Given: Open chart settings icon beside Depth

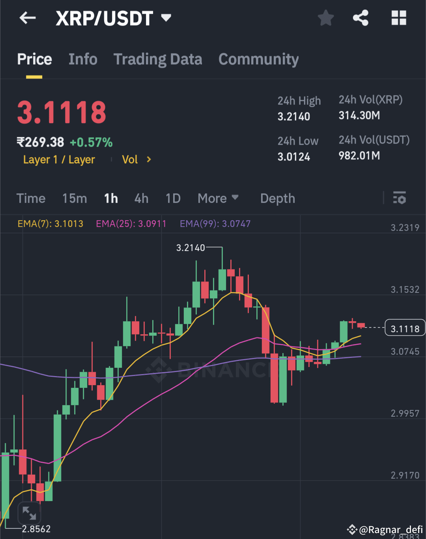Looking at the screenshot, I should (400, 198).
